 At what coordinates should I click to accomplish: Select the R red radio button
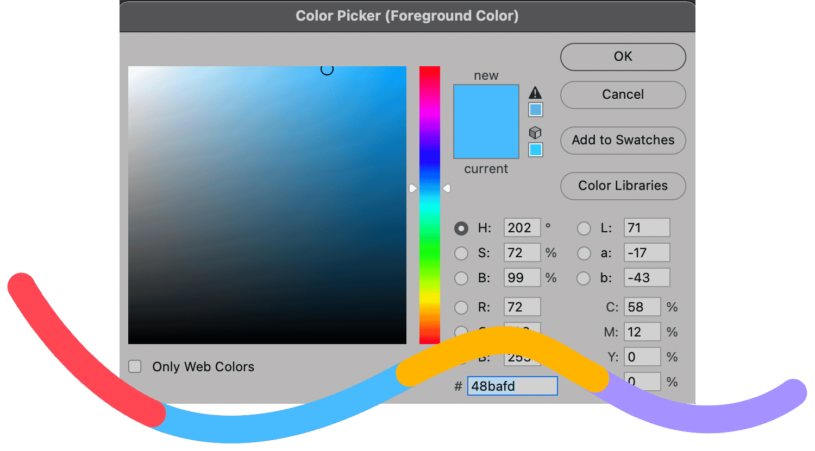pyautogui.click(x=461, y=308)
